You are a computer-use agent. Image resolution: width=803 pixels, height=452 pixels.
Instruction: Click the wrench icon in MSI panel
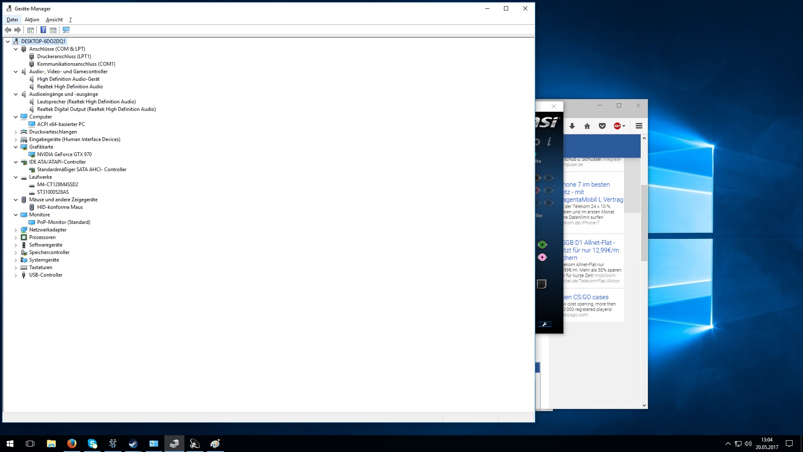[x=545, y=324]
